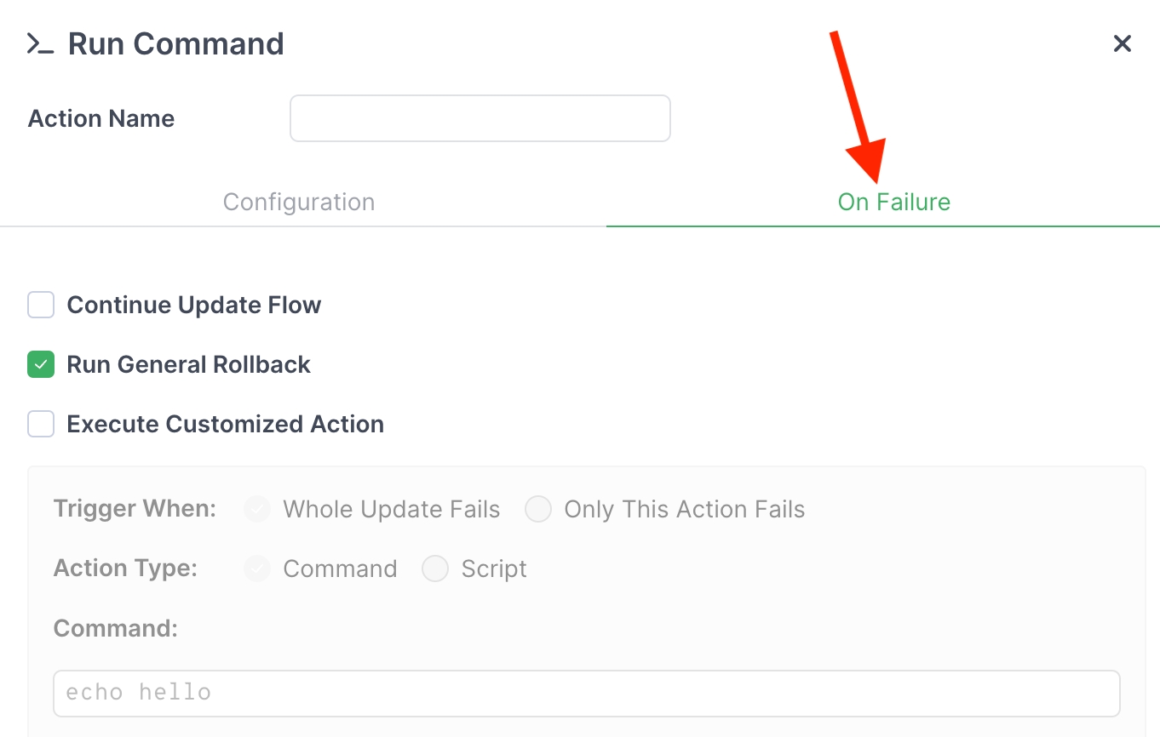Click the terminal prompt icon beside Run Command
This screenshot has height=737, width=1160.
(x=40, y=44)
